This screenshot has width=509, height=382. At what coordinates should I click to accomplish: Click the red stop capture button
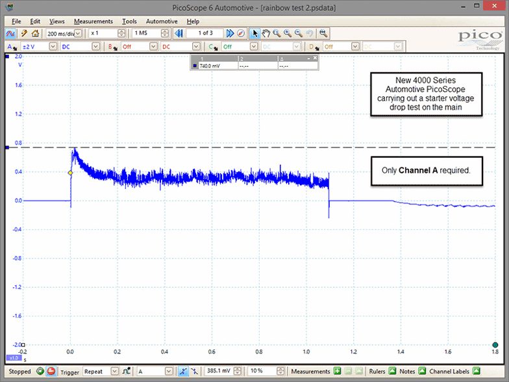(x=51, y=371)
